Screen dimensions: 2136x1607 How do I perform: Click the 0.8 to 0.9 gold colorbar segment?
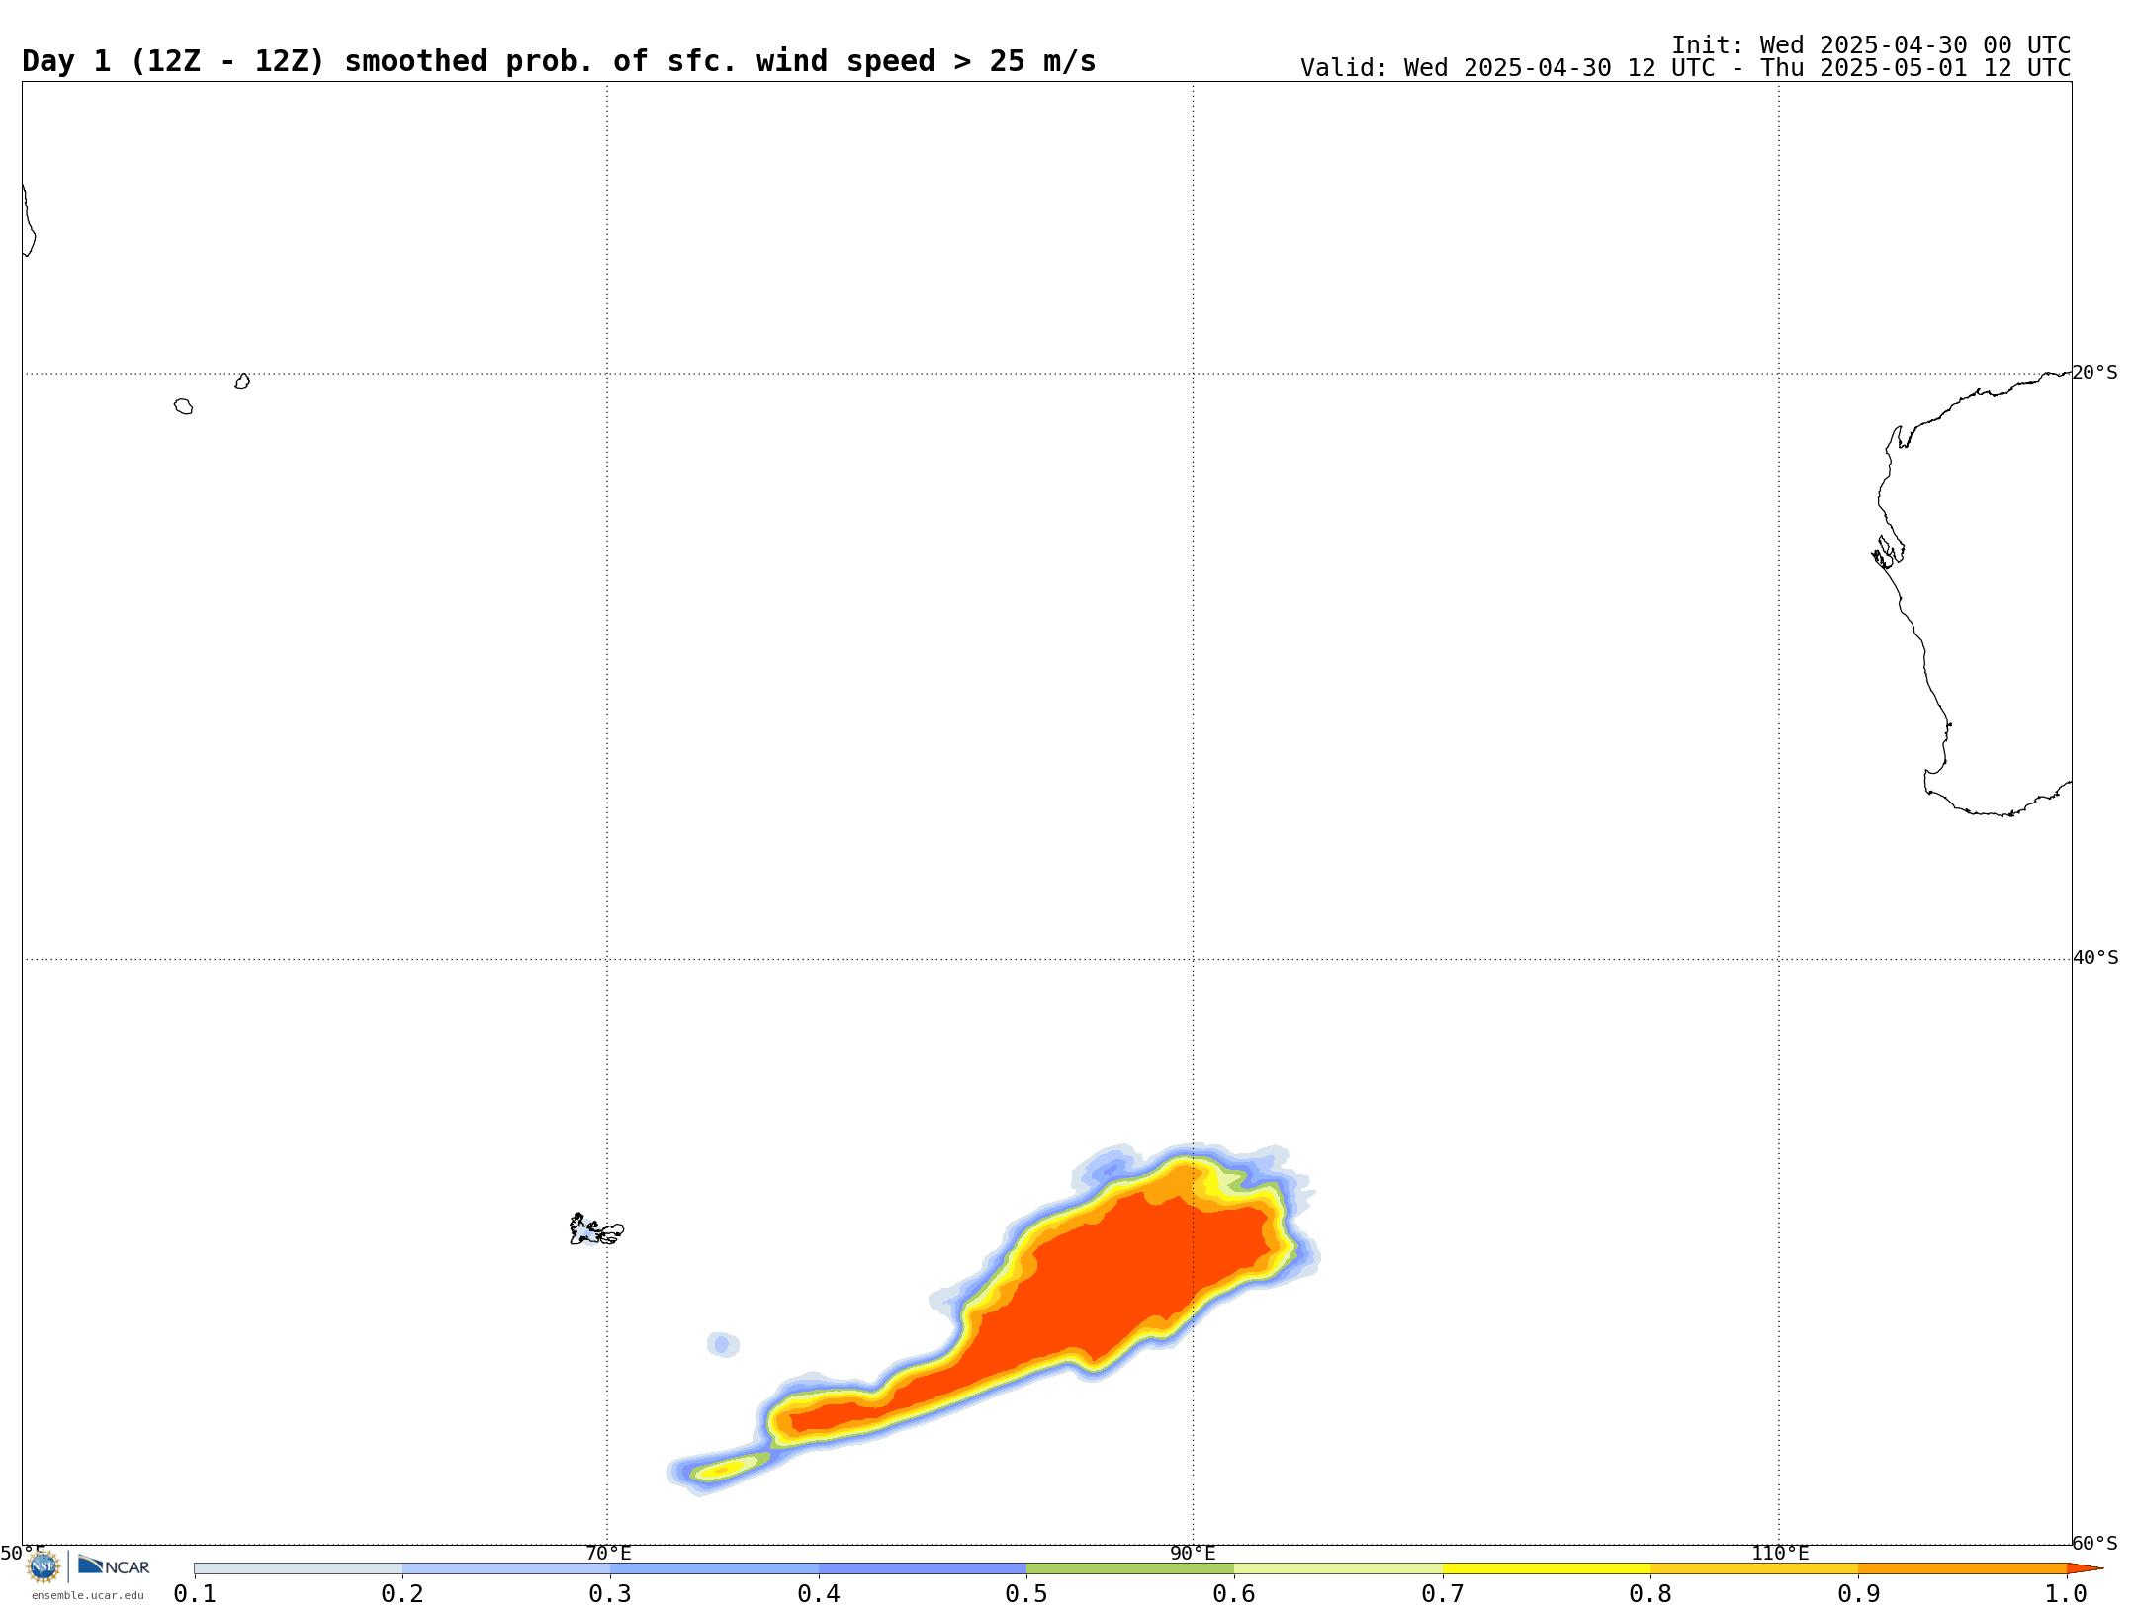1754,1568
